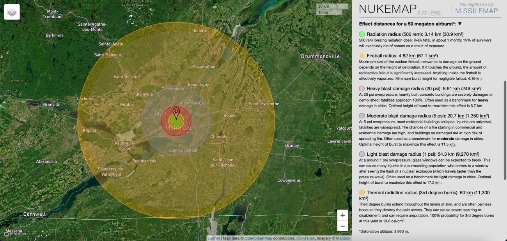Click Moderate blast damage circle icon
This screenshot has height=241, width=507.
coord(362,116)
